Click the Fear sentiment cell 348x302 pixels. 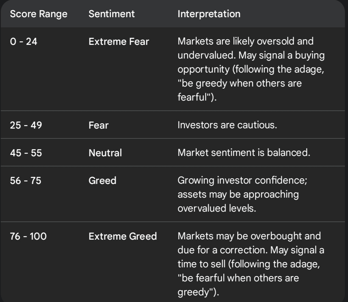(99, 125)
